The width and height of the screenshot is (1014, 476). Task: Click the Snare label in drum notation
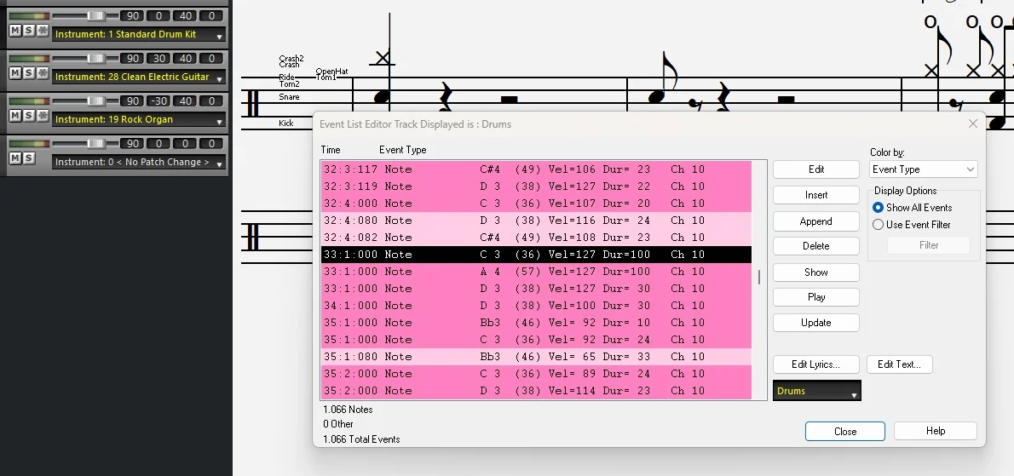point(289,97)
